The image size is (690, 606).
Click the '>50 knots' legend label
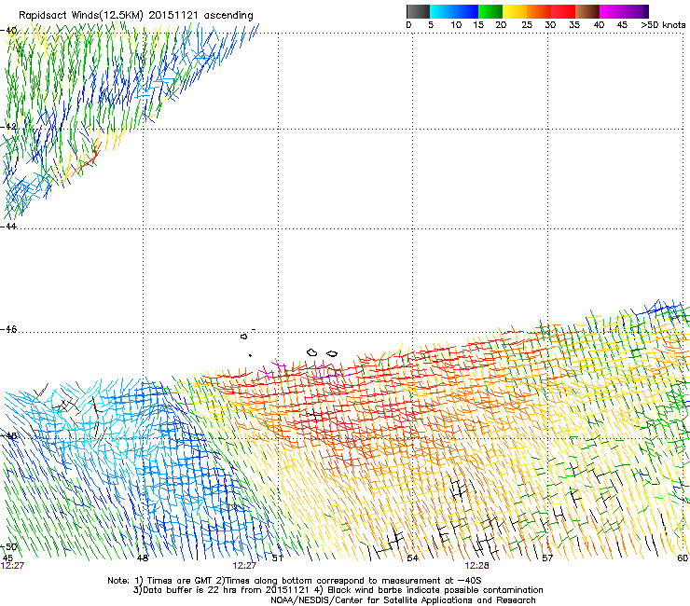pos(663,25)
